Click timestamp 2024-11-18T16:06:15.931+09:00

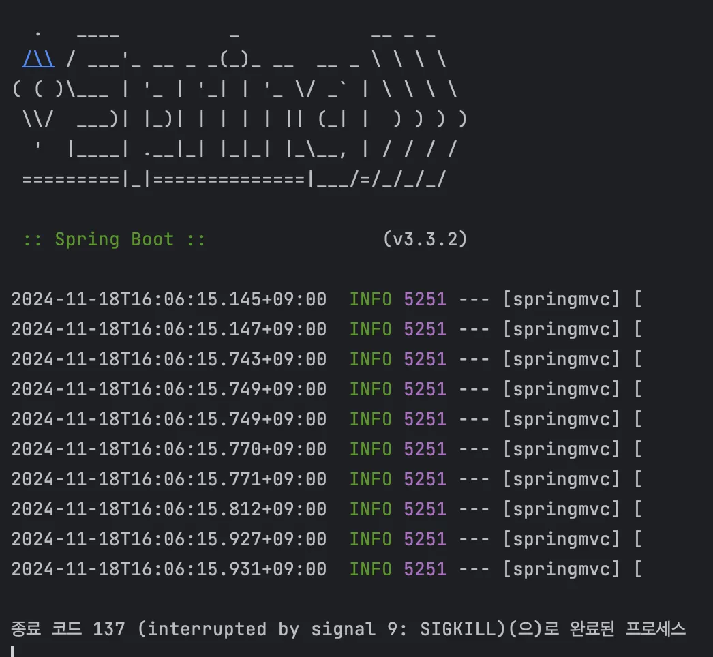169,569
